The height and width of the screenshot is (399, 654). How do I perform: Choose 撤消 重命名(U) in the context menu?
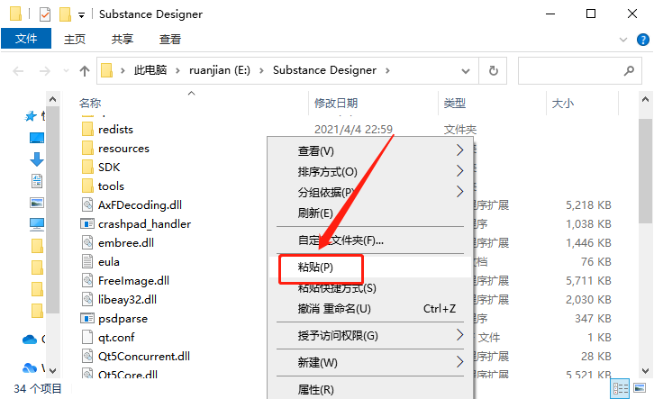(370, 309)
